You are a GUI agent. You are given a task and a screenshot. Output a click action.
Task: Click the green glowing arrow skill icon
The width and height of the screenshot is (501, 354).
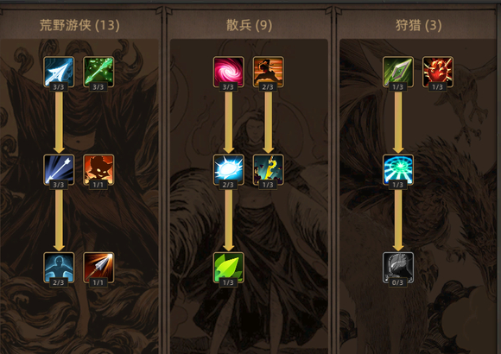click(x=98, y=72)
